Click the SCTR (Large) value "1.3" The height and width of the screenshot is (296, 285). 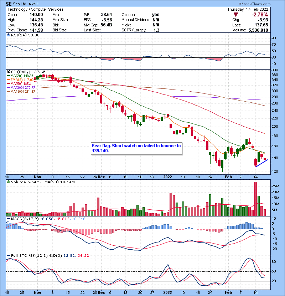click(x=156, y=30)
